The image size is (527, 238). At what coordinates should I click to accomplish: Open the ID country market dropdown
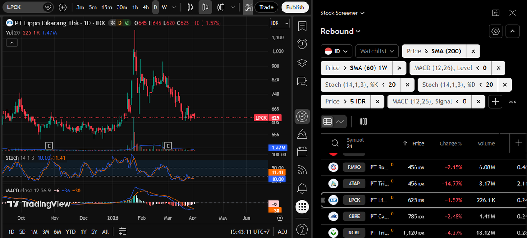point(336,51)
